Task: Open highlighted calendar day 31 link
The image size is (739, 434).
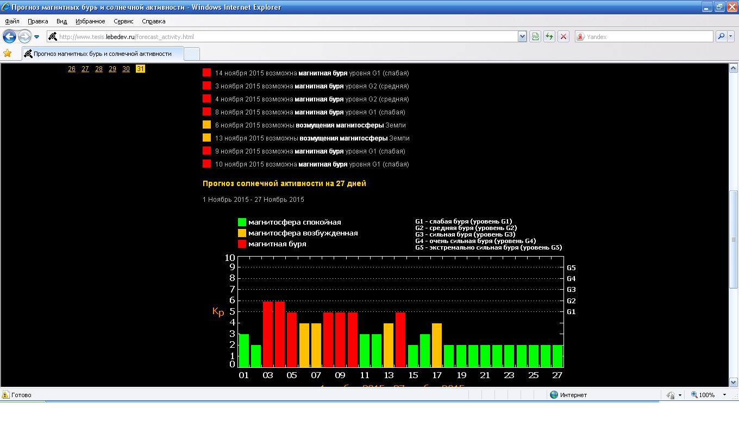Action: [140, 69]
